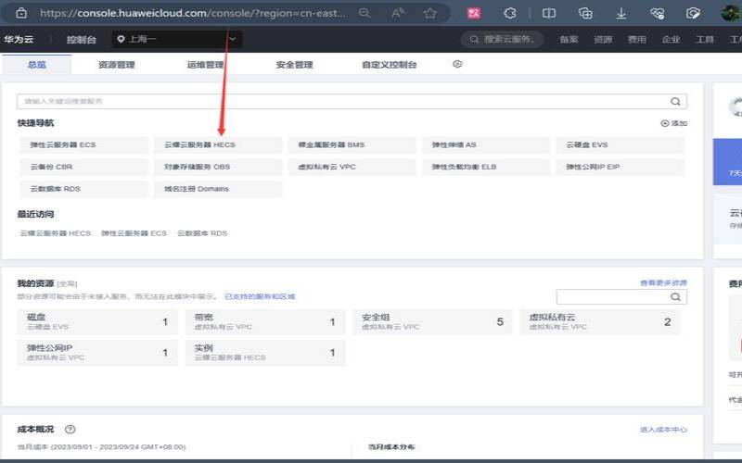This screenshot has width=742, height=463.
Task: Switch to the 自定义控制台 tab
Action: [389, 65]
